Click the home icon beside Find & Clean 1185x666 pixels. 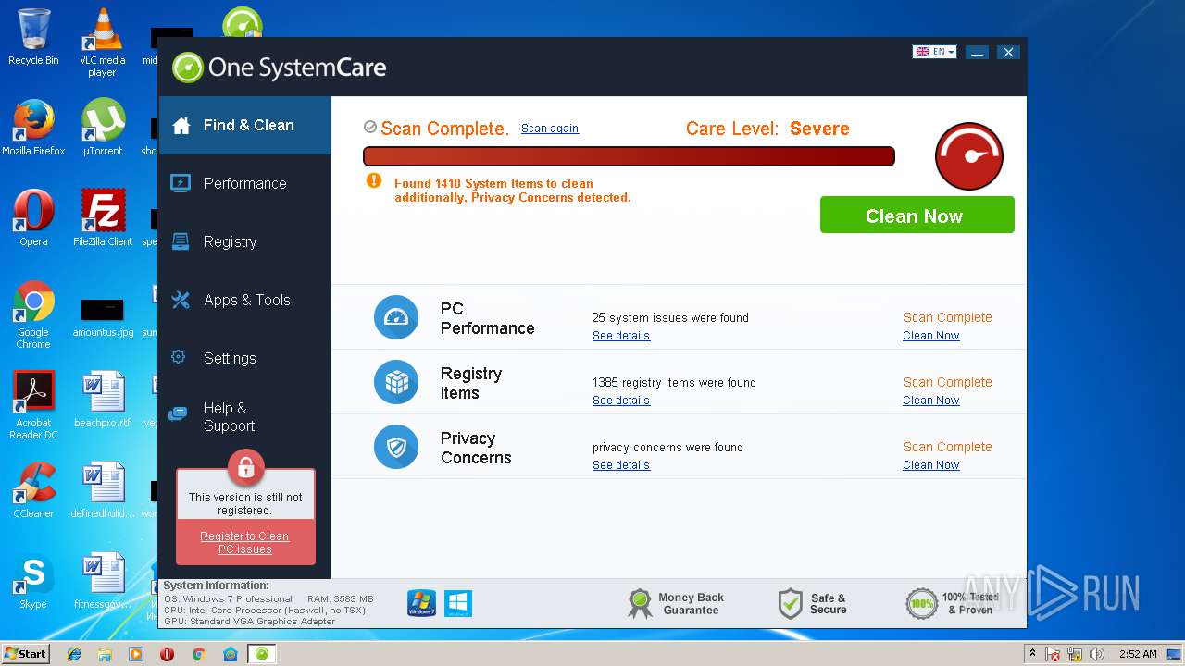pos(181,125)
